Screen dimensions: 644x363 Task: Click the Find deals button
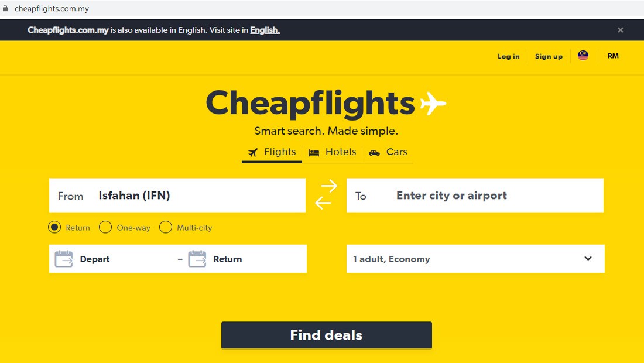326,335
